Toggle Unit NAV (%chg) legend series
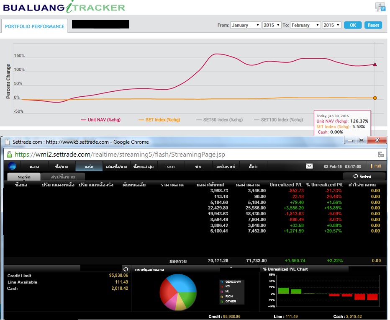390x320 pixels. point(100,120)
